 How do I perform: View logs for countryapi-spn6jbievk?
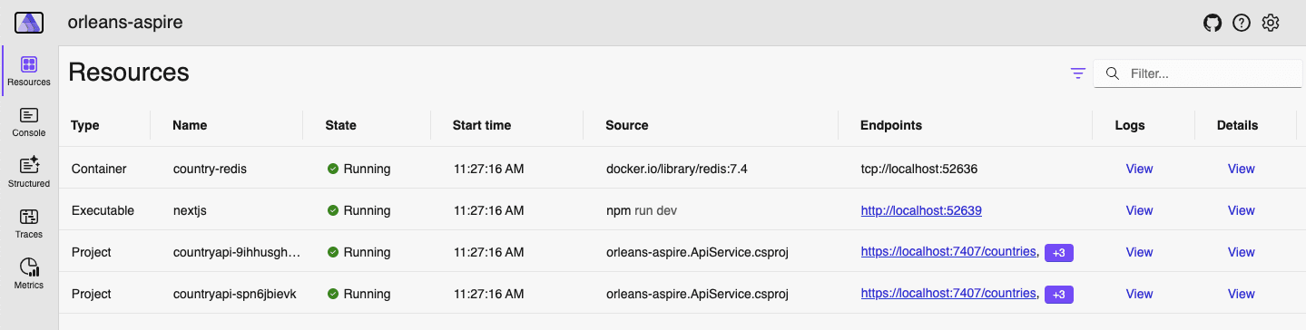1139,294
